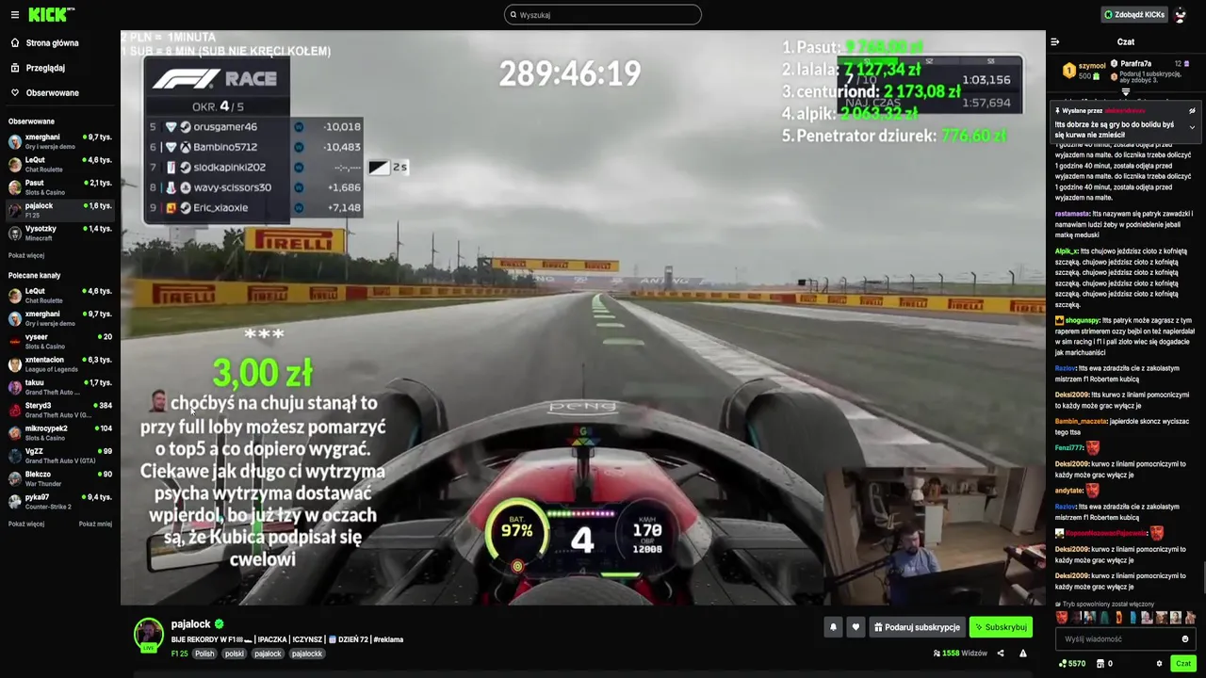Open pajalock channel name below video
The height and width of the screenshot is (678, 1206).
click(190, 623)
